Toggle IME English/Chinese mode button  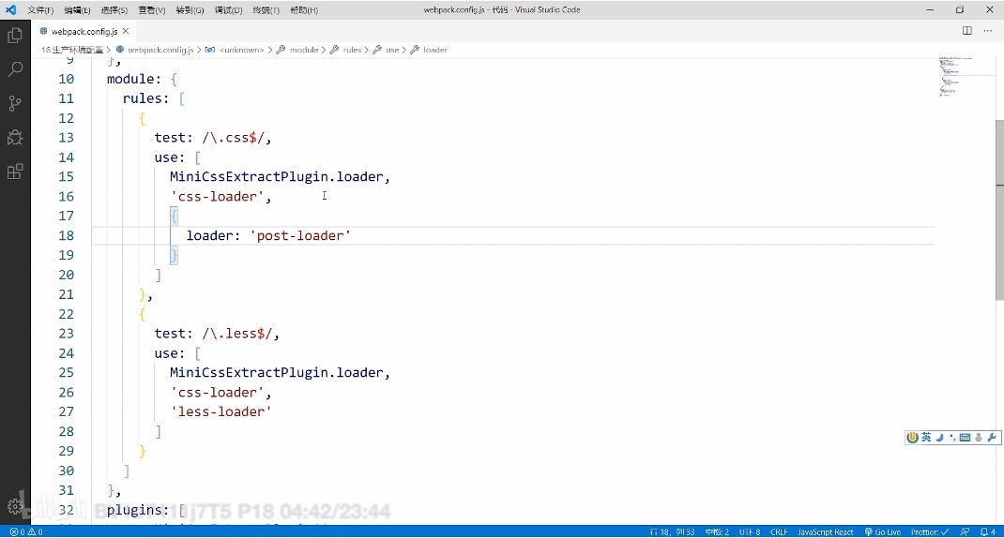click(926, 438)
